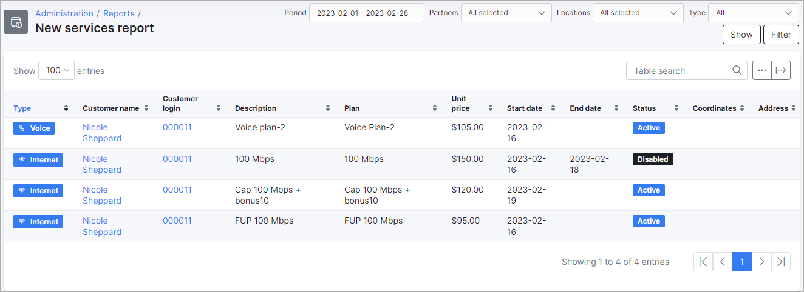Open the Locations dropdown
This screenshot has width=804, height=292.
click(638, 13)
